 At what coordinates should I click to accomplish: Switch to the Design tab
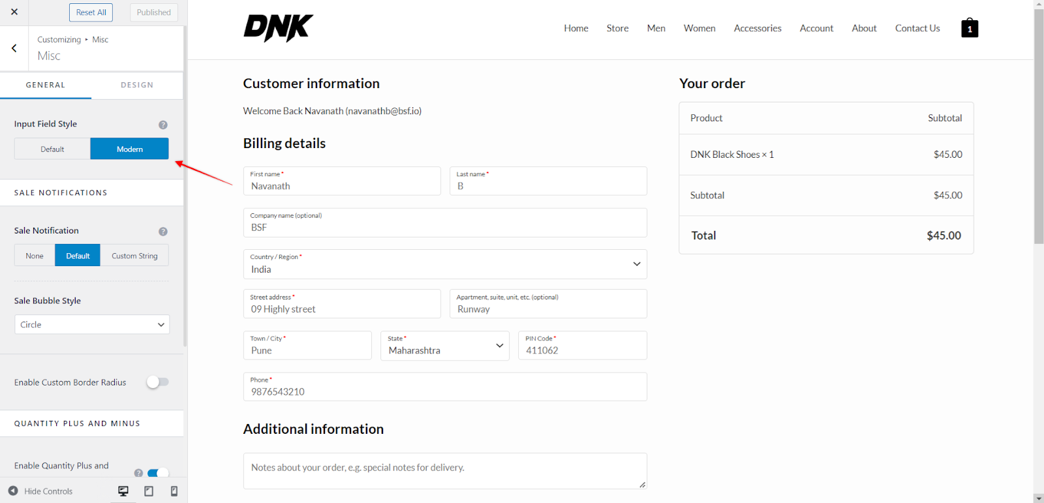point(137,85)
